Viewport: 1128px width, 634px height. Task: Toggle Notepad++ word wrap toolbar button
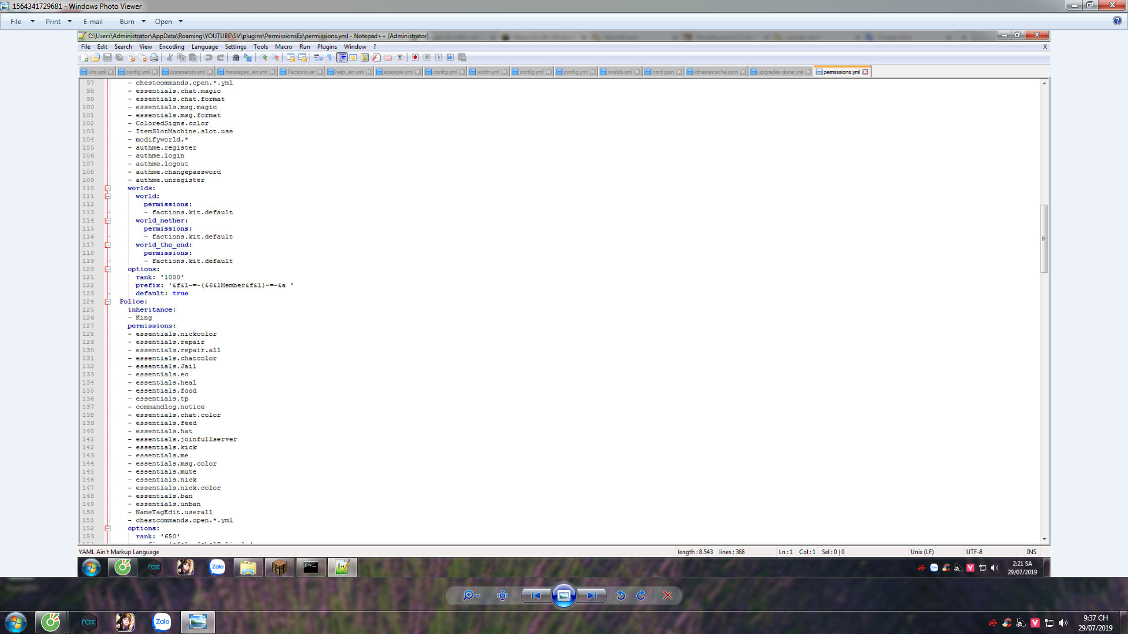[x=318, y=58]
